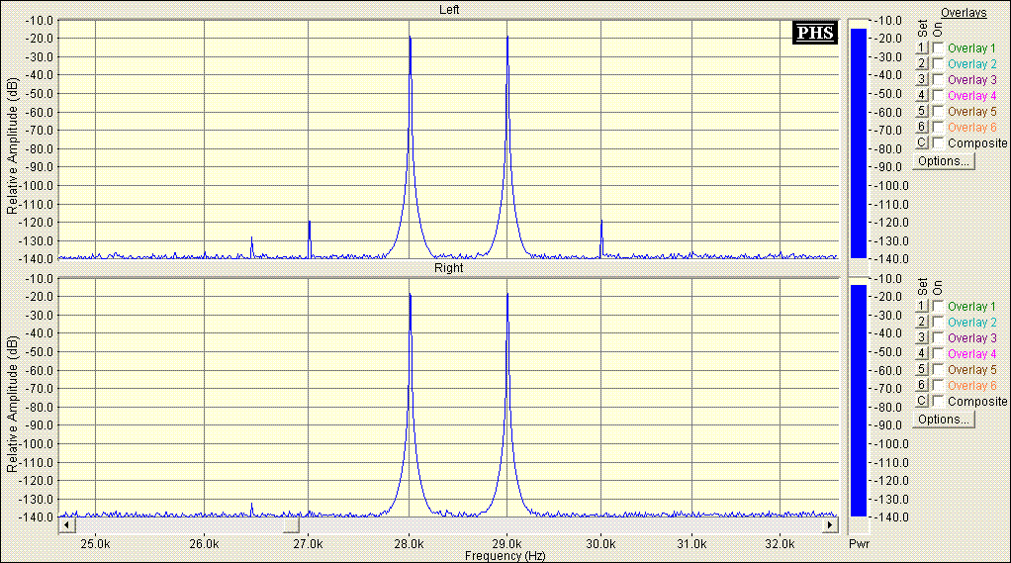Click Set button 2 in Left overlays
Viewport: 1011px width, 563px height.
pos(921,64)
